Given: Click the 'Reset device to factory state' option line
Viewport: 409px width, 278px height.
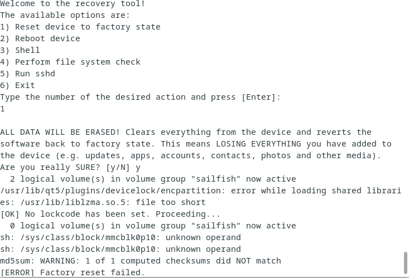Looking at the screenshot, I should (x=80, y=27).
